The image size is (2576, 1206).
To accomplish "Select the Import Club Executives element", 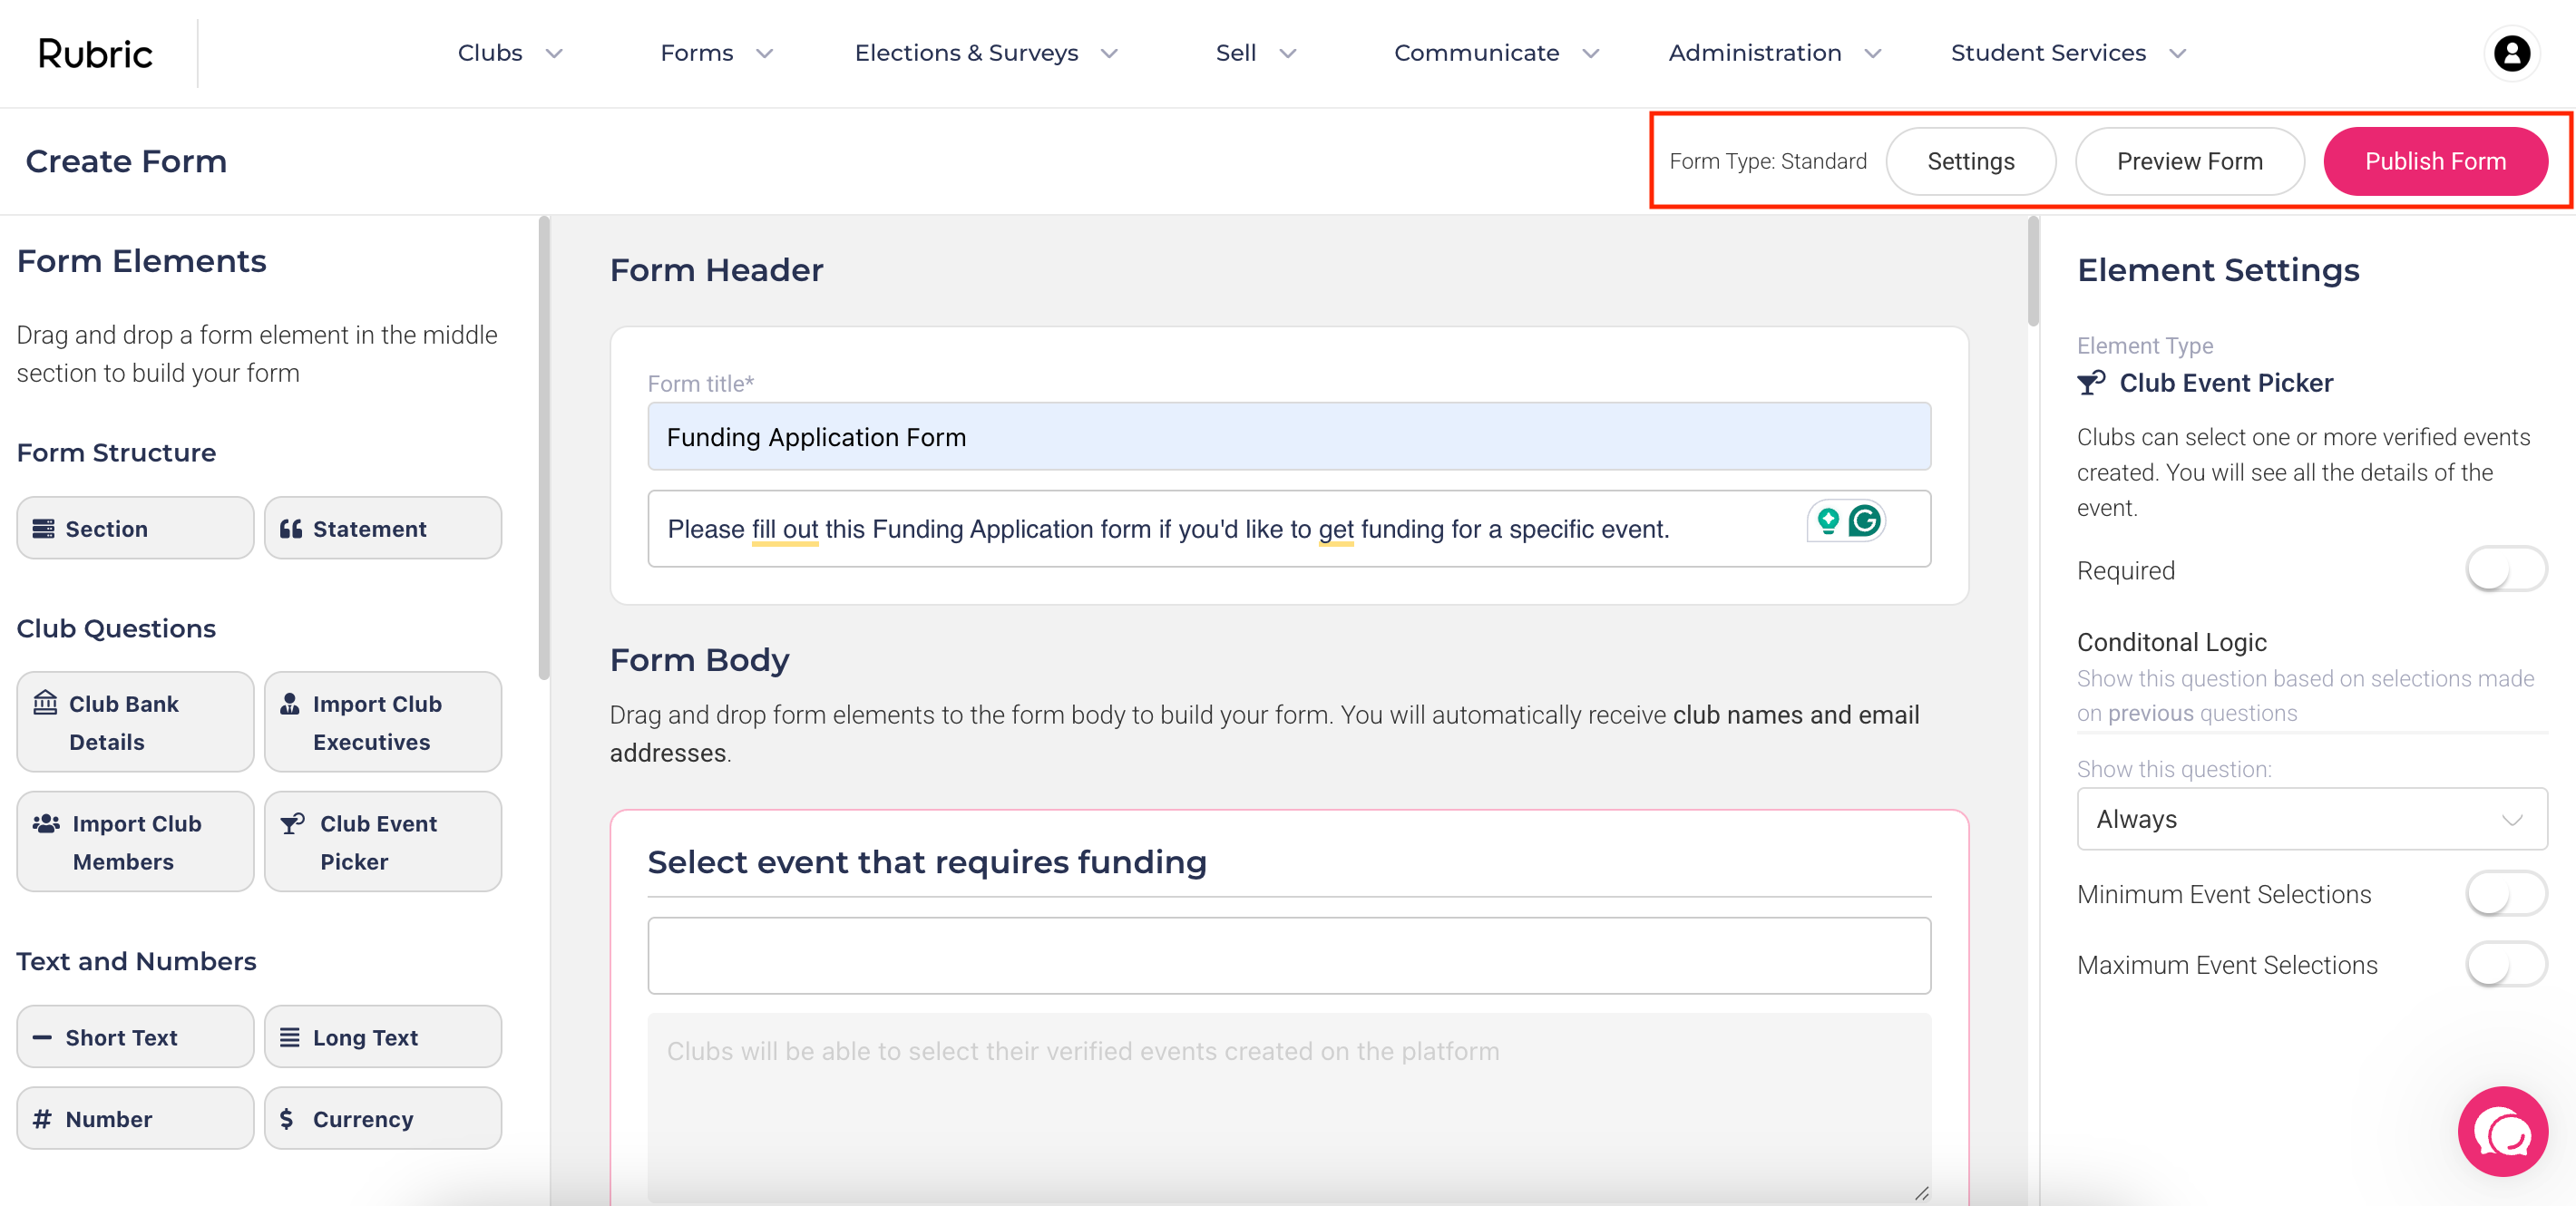I will click(x=382, y=722).
